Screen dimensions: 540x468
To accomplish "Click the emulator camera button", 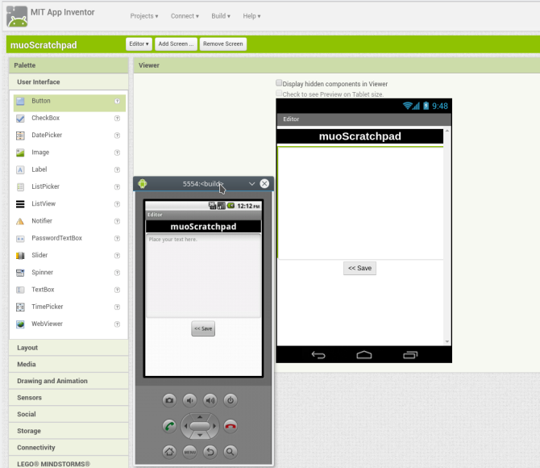I will click(x=169, y=400).
